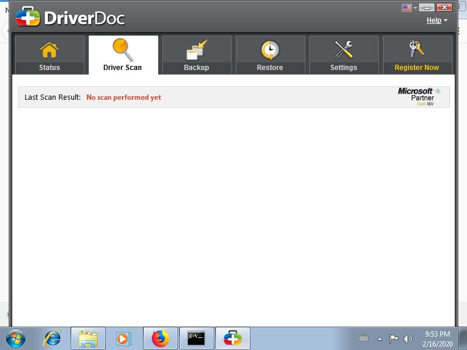Screen dimensions: 467x350
Task: Open the Help menu
Action: [x=437, y=20]
